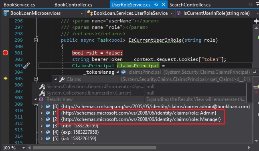
Task: Click the blue cube icon of item [5]
Action: [x=48, y=138]
